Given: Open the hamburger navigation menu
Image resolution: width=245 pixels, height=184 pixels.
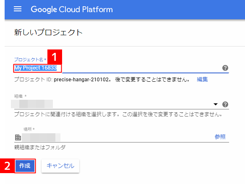Looking at the screenshot, I should click(18, 9).
